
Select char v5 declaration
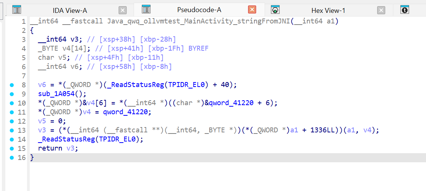point(54,57)
